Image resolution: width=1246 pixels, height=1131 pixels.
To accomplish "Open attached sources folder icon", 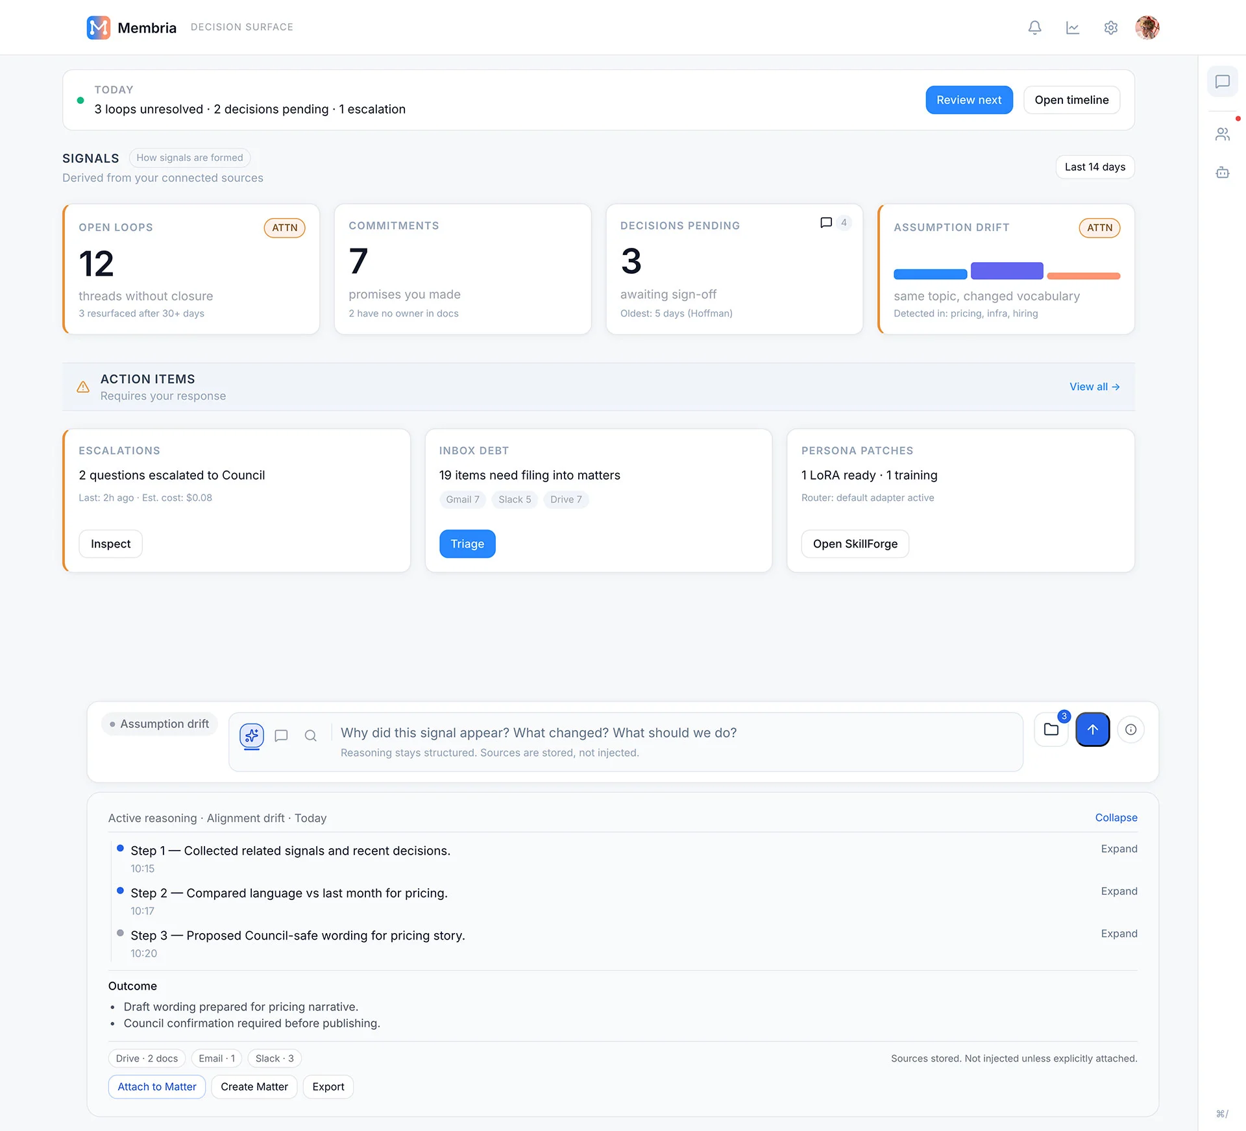I will pyautogui.click(x=1051, y=729).
